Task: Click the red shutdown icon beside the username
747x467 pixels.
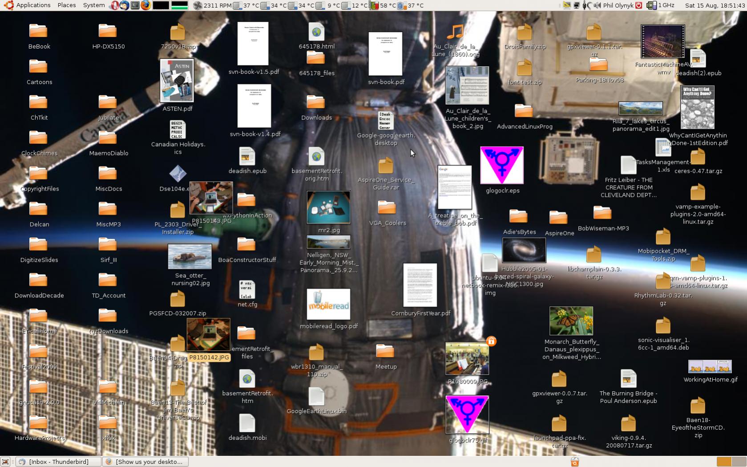Action: 639,5
